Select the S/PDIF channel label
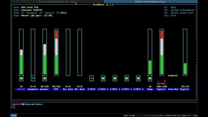 [91, 89]
